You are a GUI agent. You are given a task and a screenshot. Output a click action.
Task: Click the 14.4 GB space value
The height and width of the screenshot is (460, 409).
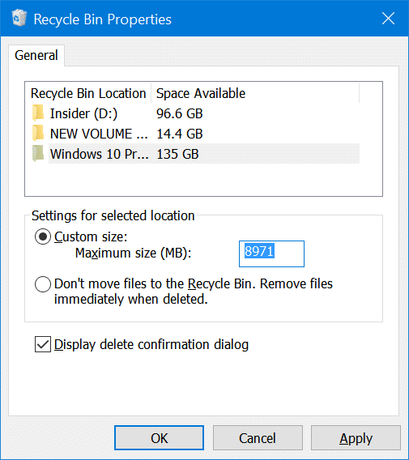[x=180, y=134]
